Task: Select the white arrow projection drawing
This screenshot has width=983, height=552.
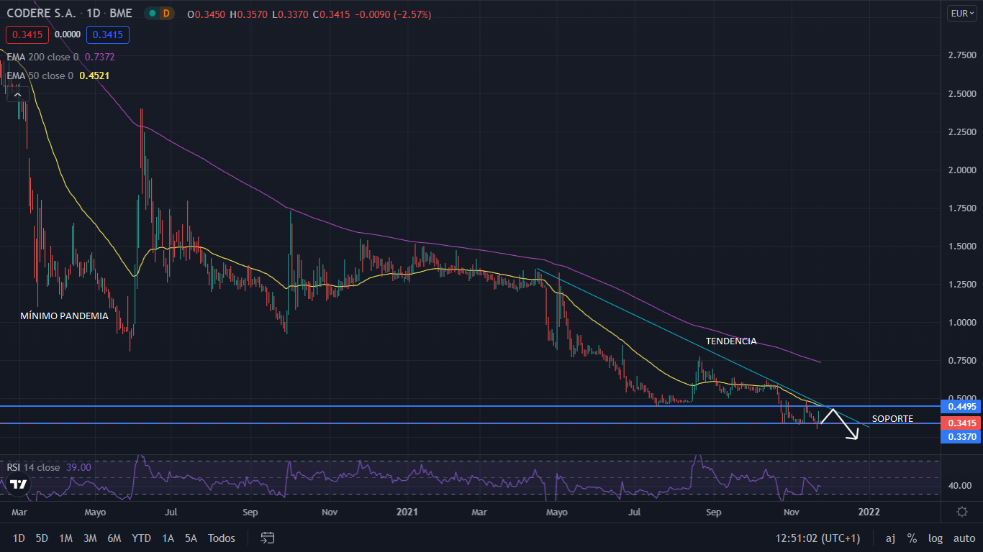Action: pyautogui.click(x=843, y=424)
